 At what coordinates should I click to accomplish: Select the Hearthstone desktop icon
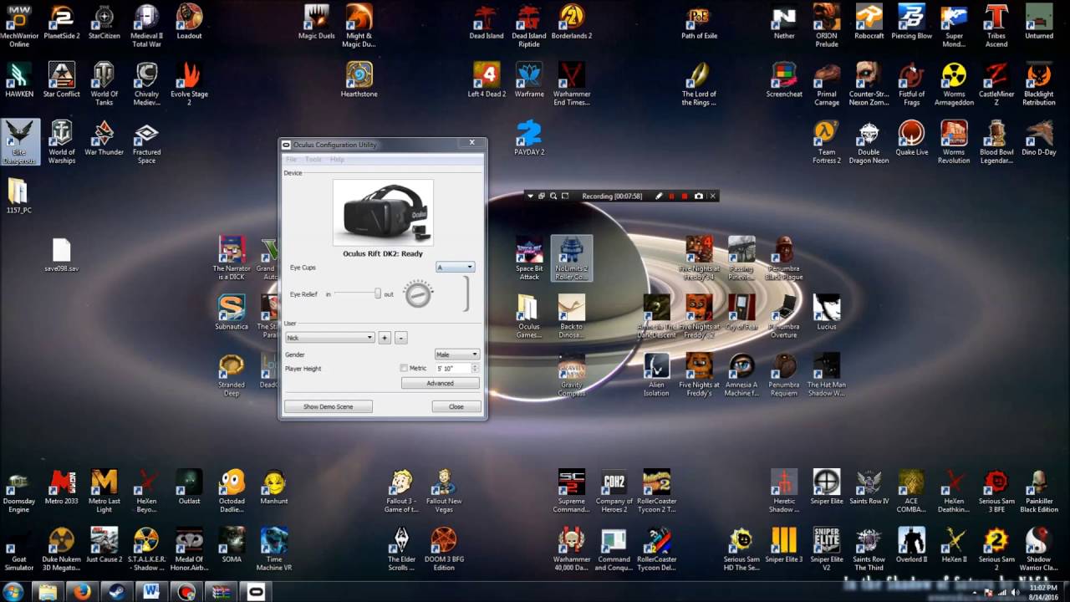coord(359,80)
